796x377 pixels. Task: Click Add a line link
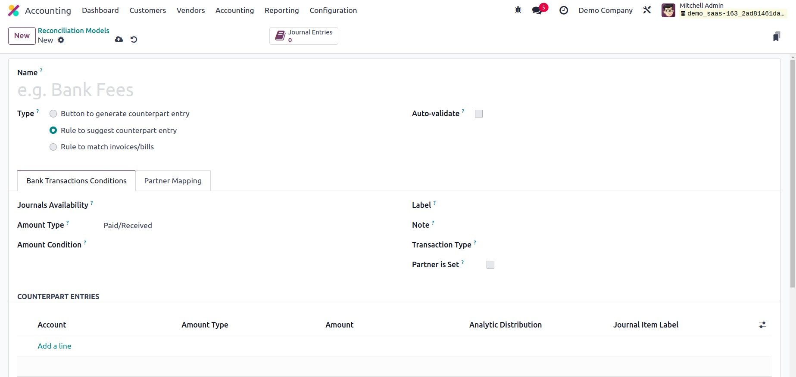(54, 346)
